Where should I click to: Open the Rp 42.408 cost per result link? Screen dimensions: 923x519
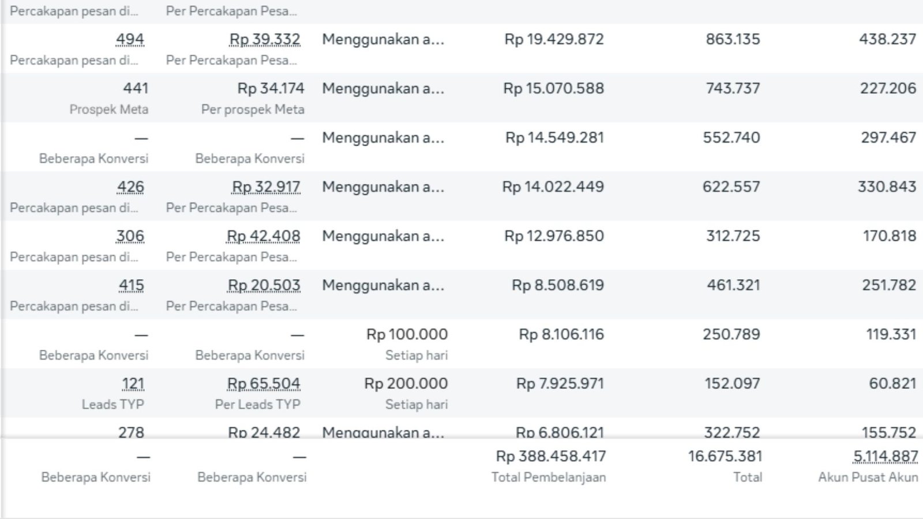(x=264, y=236)
